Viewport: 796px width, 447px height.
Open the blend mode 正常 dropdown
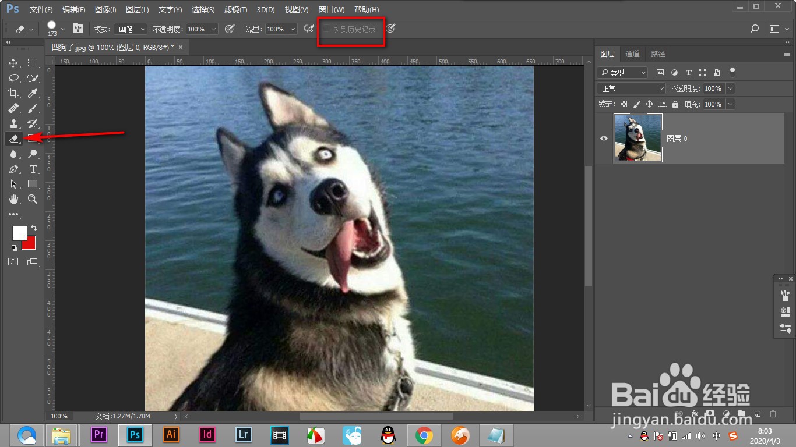pos(631,88)
